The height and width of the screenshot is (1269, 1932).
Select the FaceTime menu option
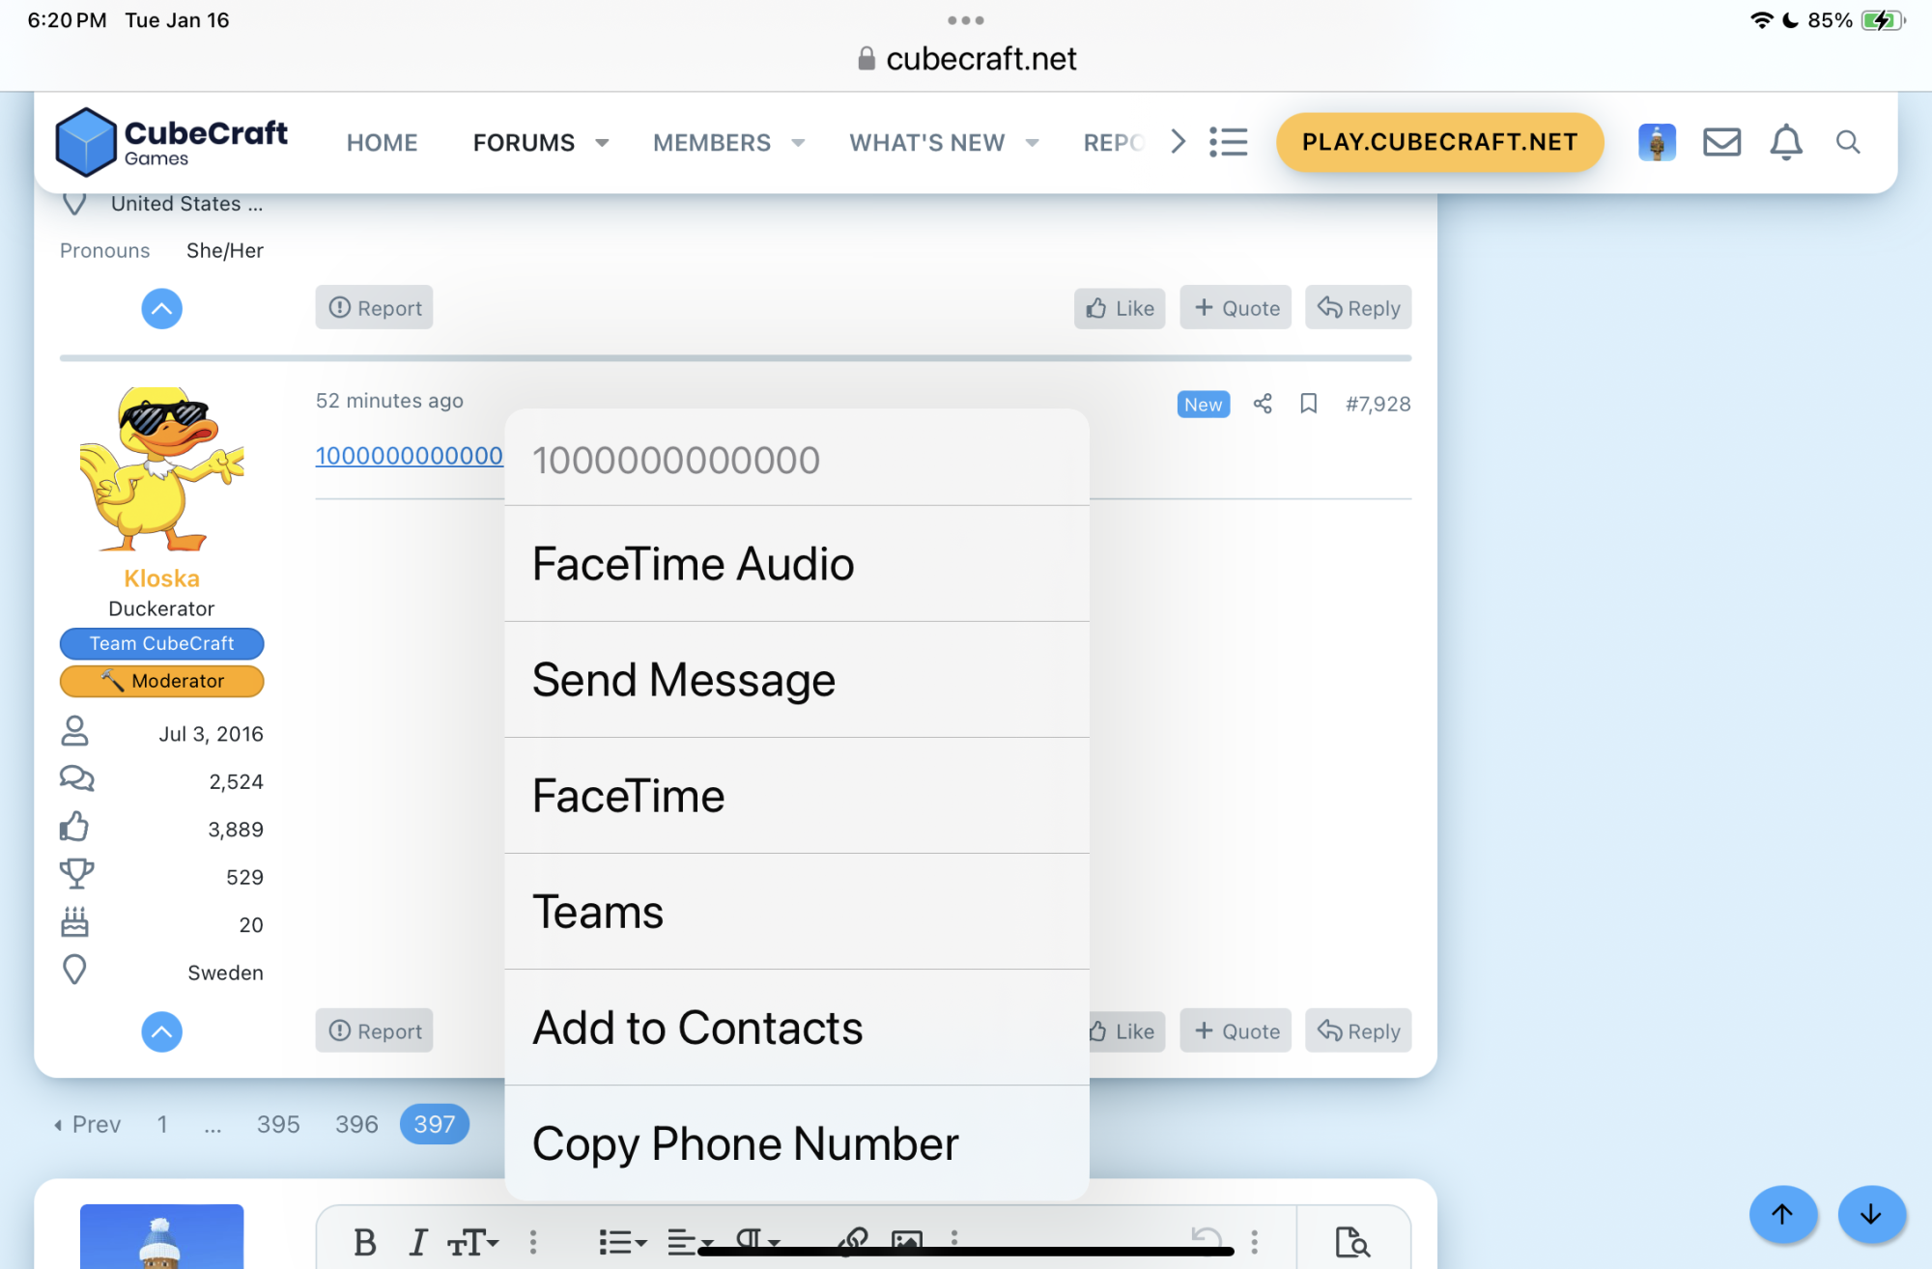(797, 796)
